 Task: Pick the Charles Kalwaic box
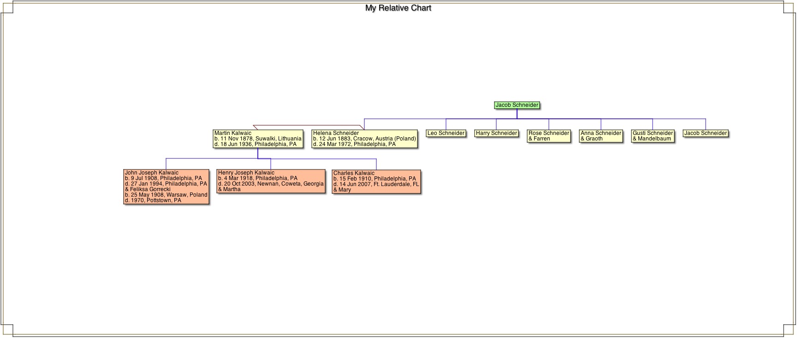click(x=376, y=182)
